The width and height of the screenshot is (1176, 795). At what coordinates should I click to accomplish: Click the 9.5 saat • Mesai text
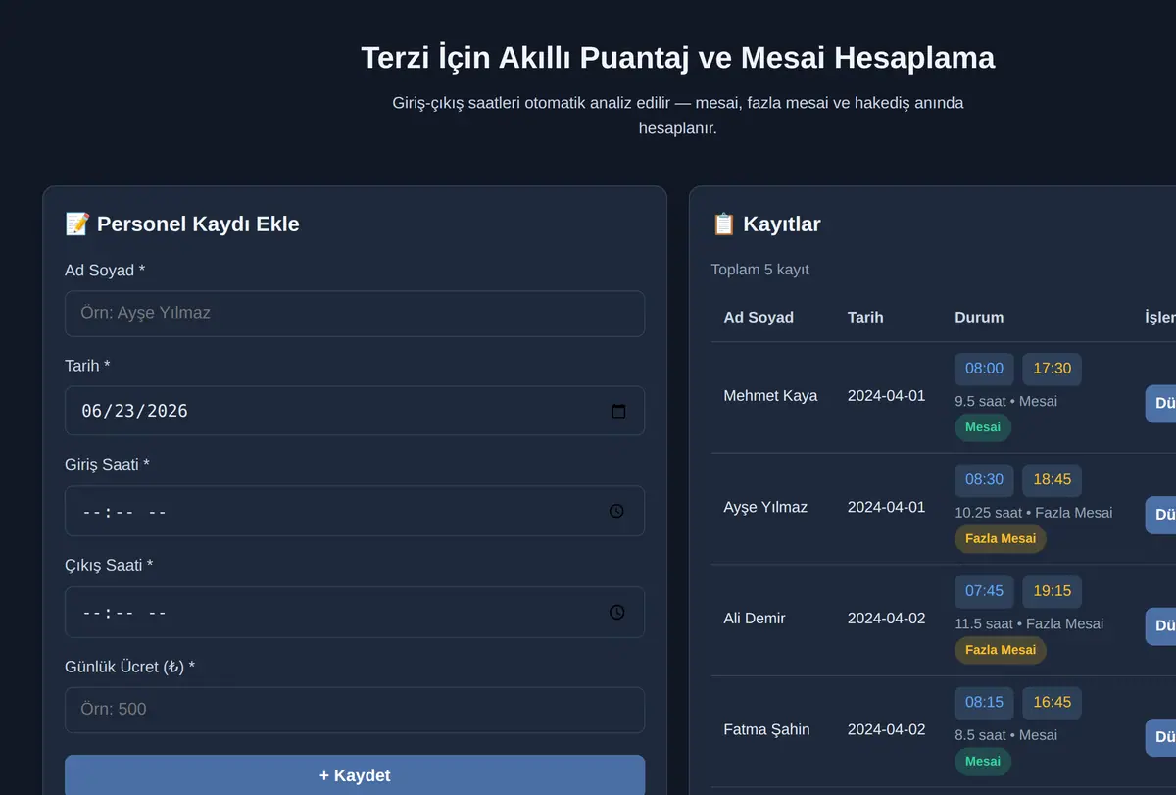point(1005,401)
